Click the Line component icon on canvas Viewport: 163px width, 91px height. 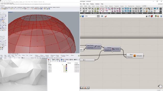tap(96, 47)
